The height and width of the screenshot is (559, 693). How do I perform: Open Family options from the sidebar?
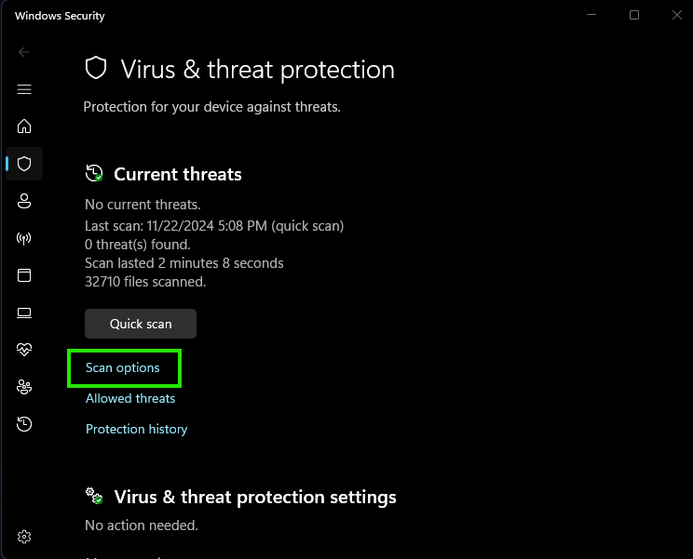(x=24, y=387)
